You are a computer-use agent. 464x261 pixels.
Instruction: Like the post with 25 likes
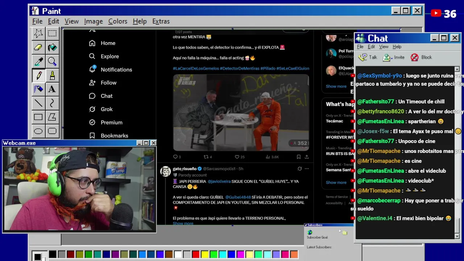click(x=237, y=157)
